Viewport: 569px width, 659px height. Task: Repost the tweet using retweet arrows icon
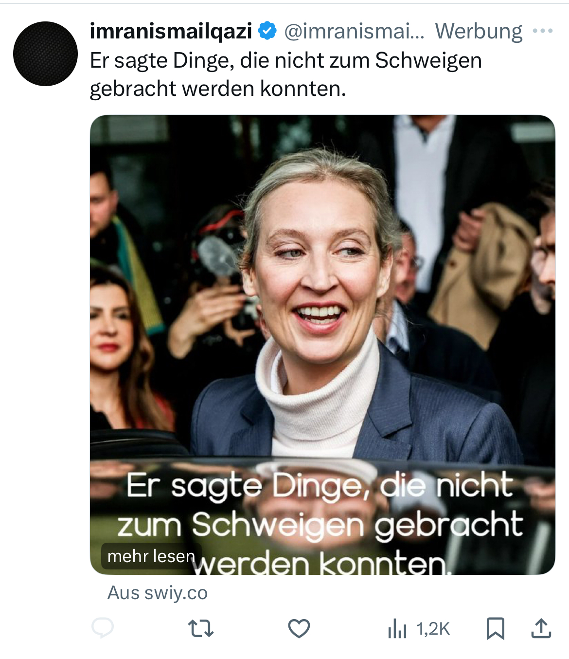201,628
